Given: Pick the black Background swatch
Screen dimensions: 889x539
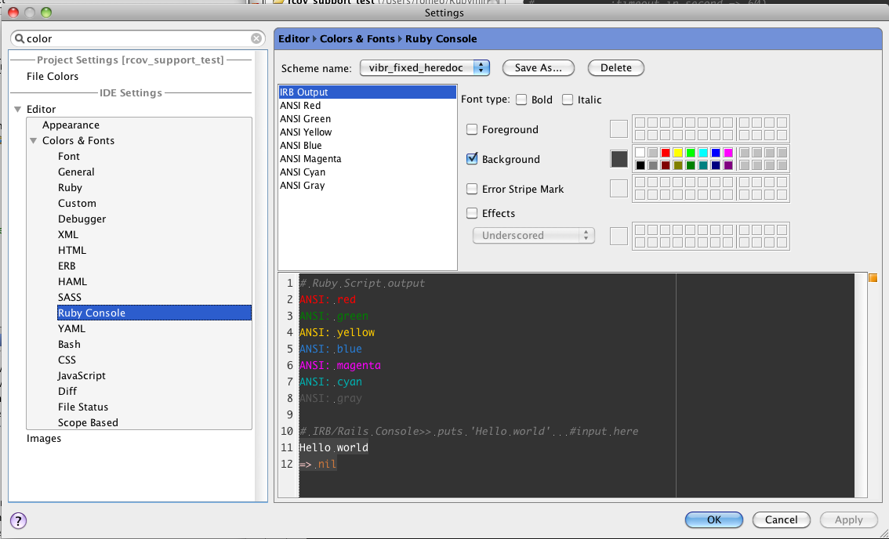Looking at the screenshot, I should (x=640, y=165).
